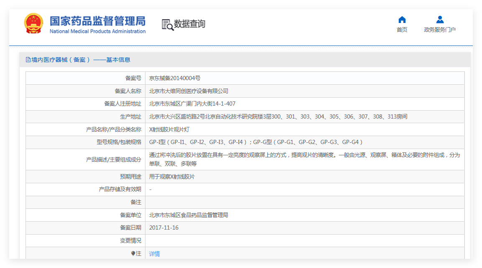Click the 数据查询 heading text
Image resolution: width=482 pixels, height=268 pixels.
(x=189, y=24)
